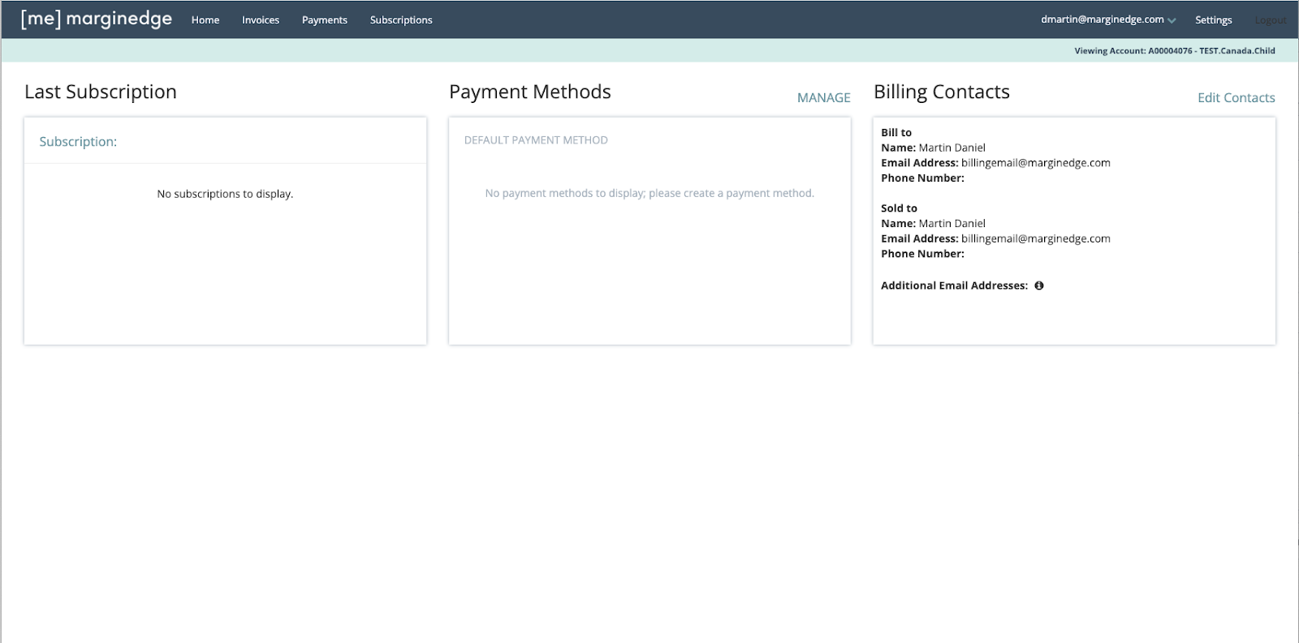Click the 'No payment methods to display' message

click(649, 193)
